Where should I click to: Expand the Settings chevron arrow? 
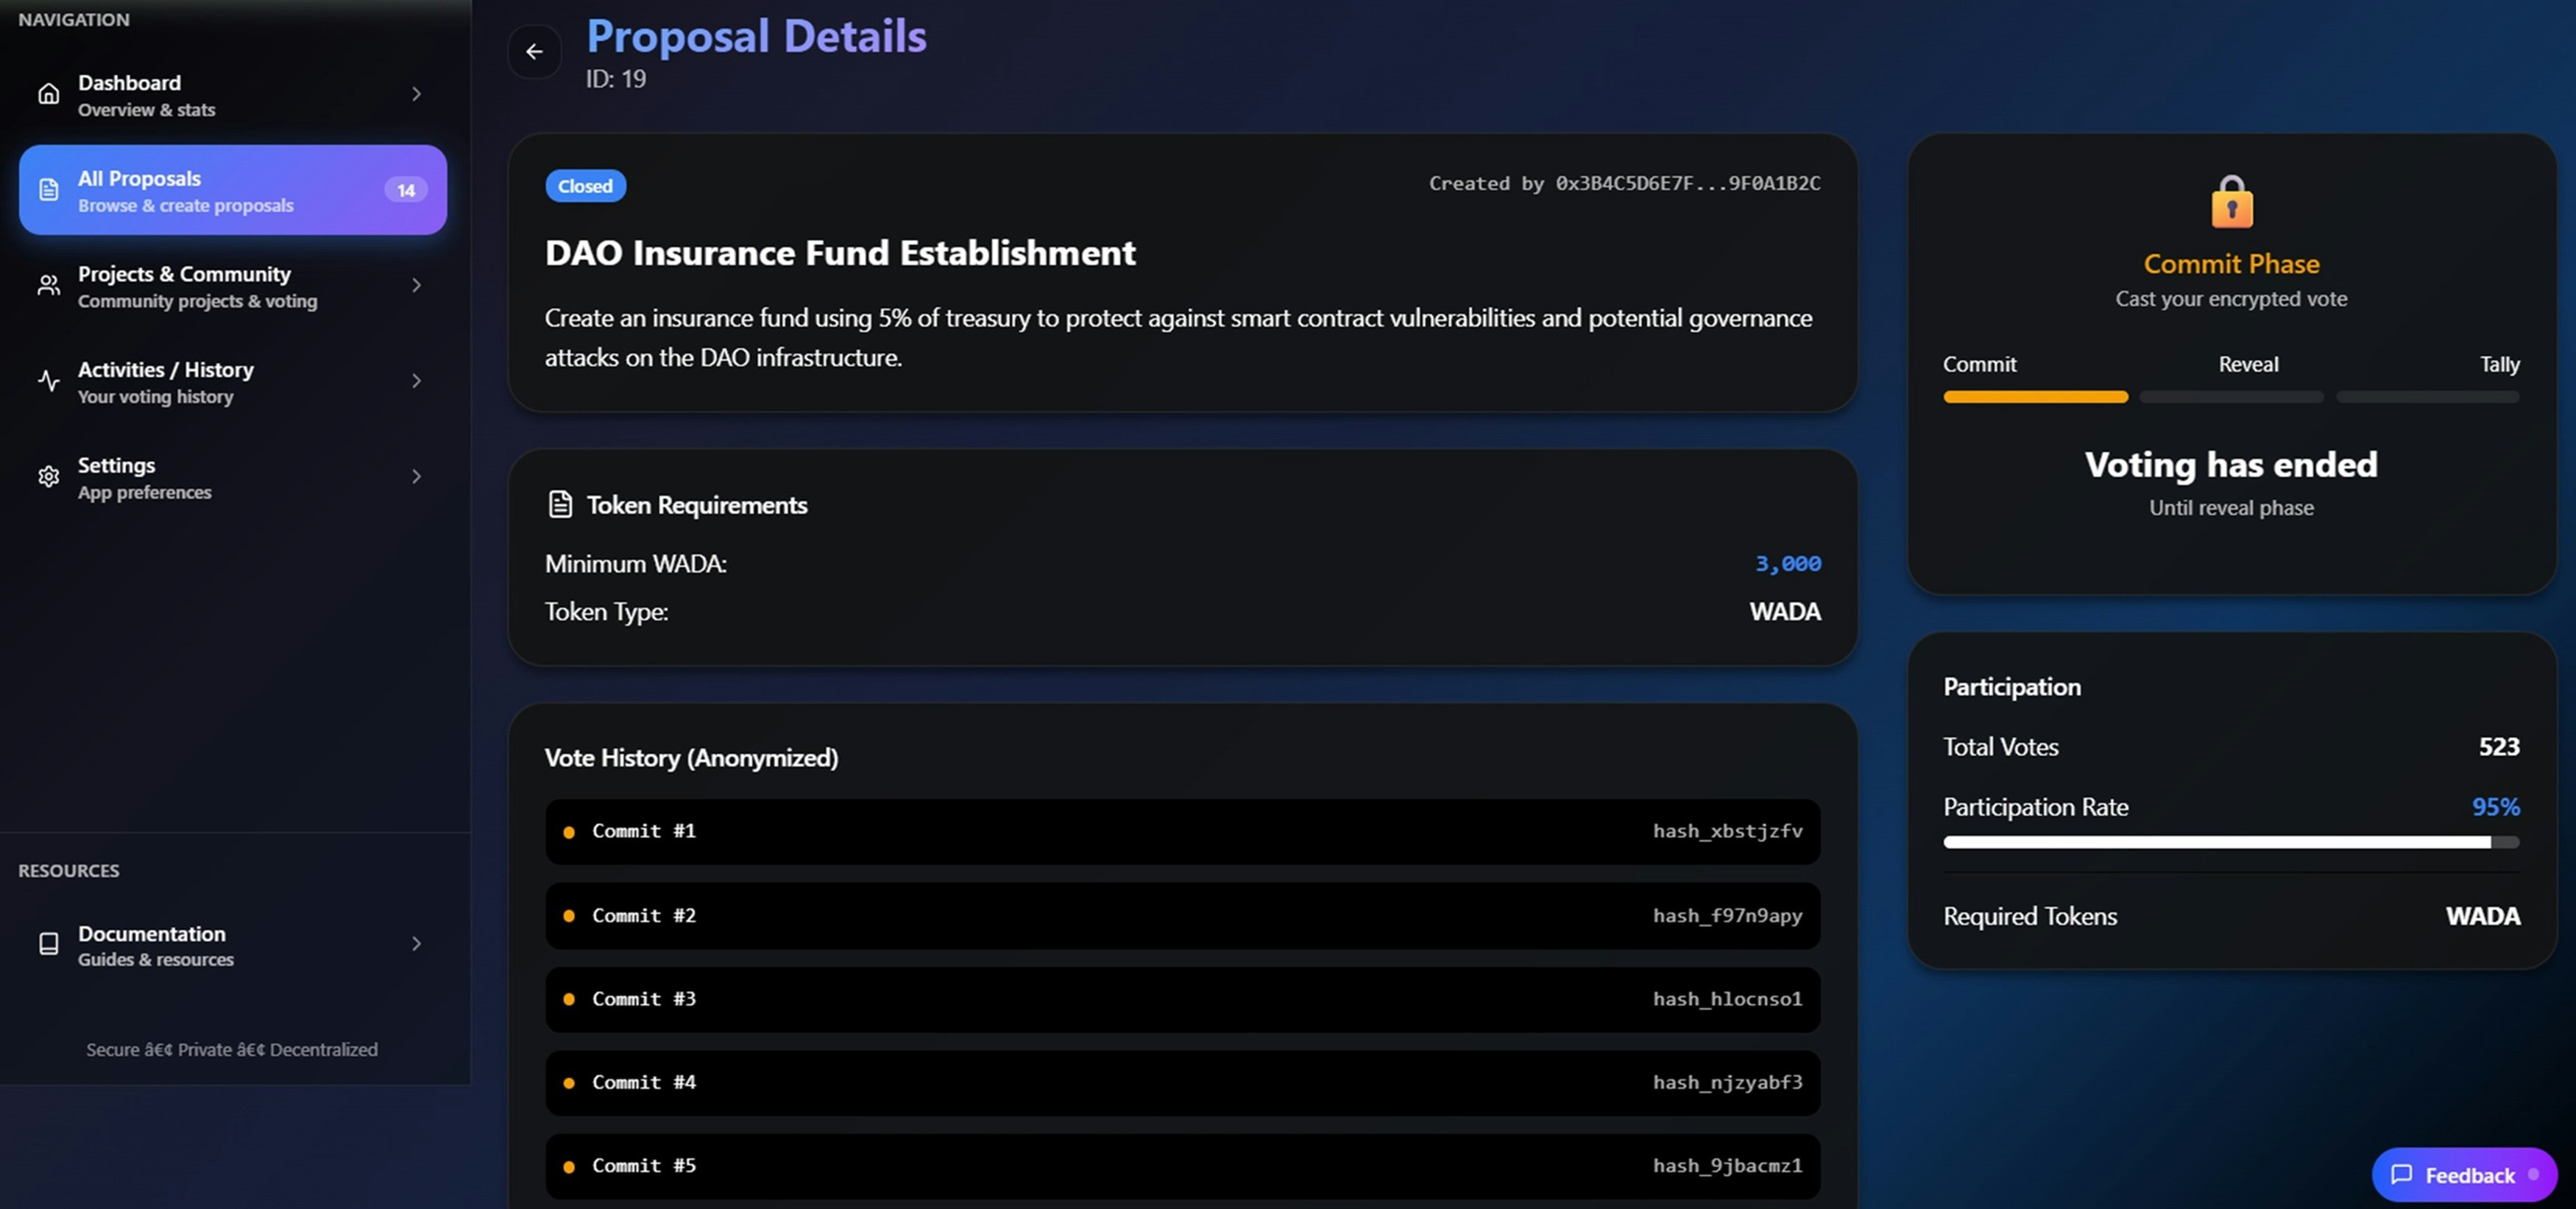[x=416, y=477]
